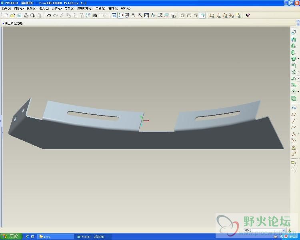Click the Zoom Out magnifier icon
300x240 pixels.
140,15
